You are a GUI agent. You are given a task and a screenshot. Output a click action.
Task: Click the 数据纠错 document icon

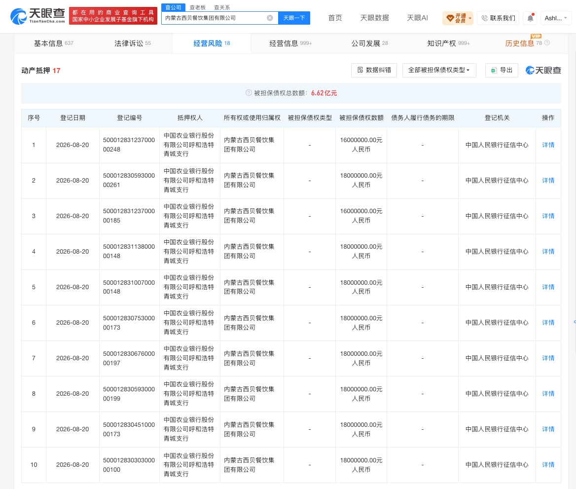(360, 70)
